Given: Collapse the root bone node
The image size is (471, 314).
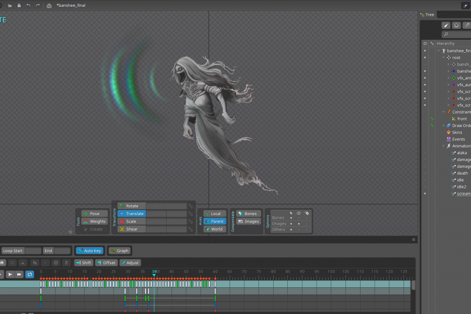Looking at the screenshot, I should coord(443,58).
